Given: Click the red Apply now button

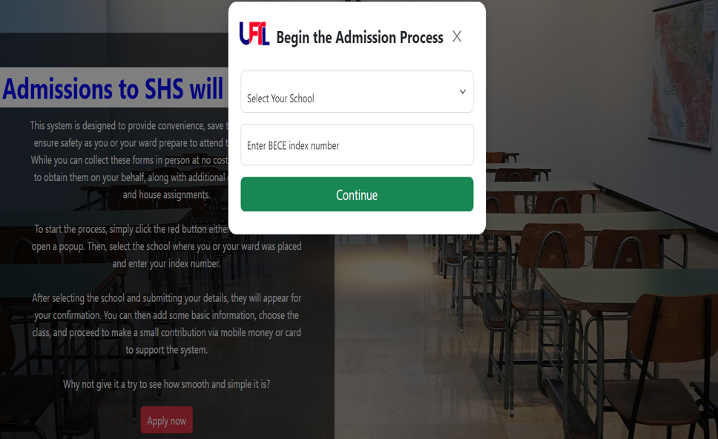Looking at the screenshot, I should (x=167, y=420).
